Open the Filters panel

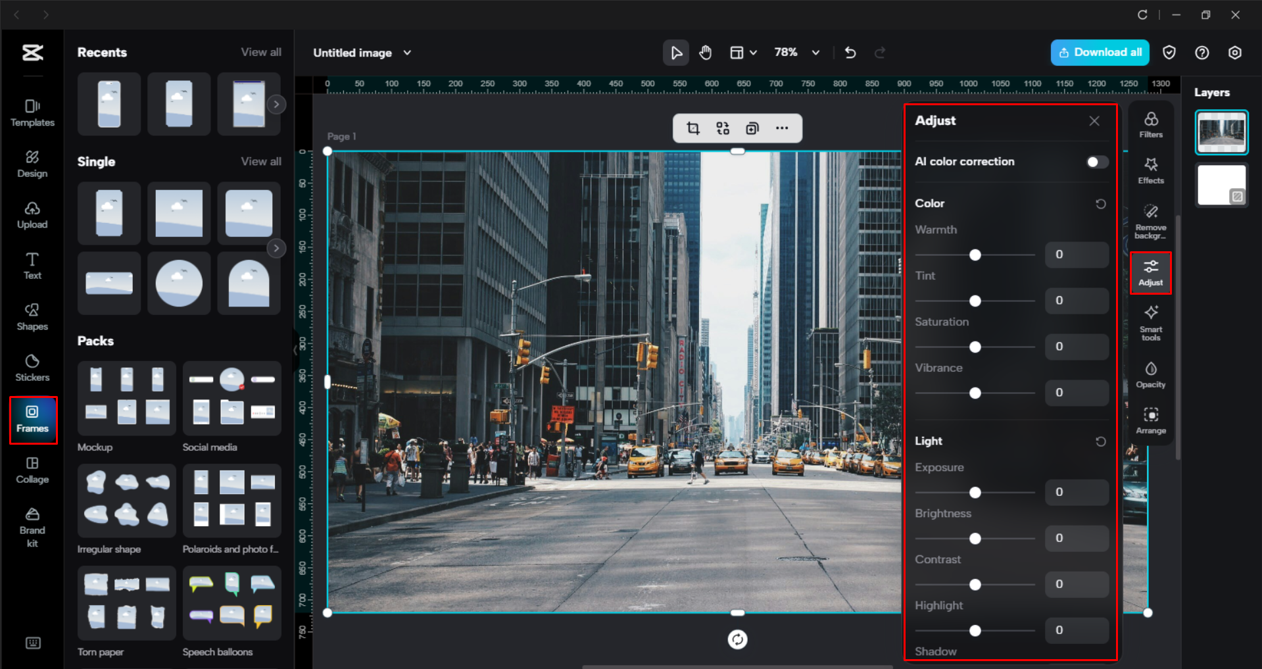coord(1150,124)
